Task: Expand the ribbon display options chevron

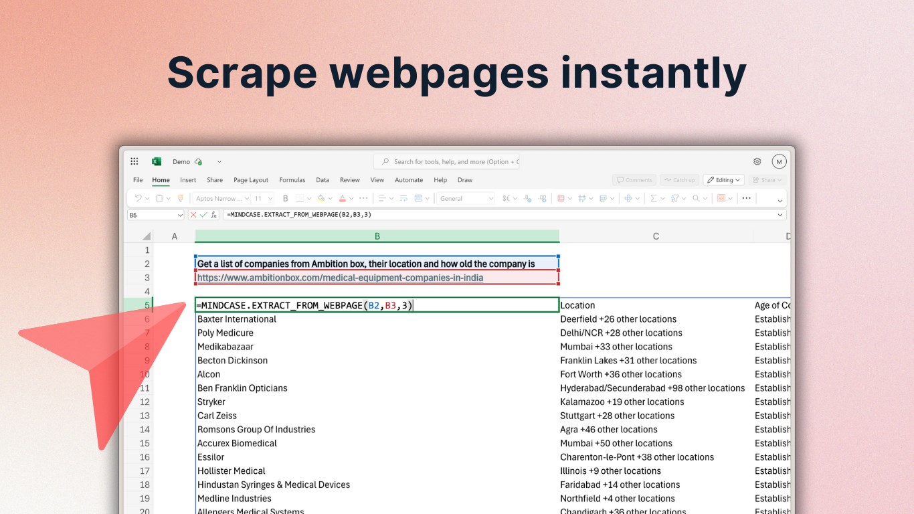Action: [x=780, y=200]
